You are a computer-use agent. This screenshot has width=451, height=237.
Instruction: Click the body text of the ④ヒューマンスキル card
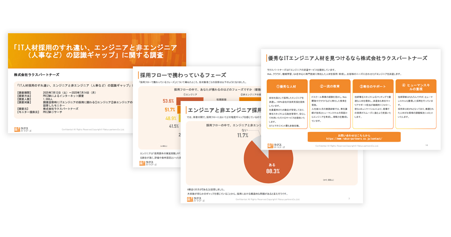[416, 107]
